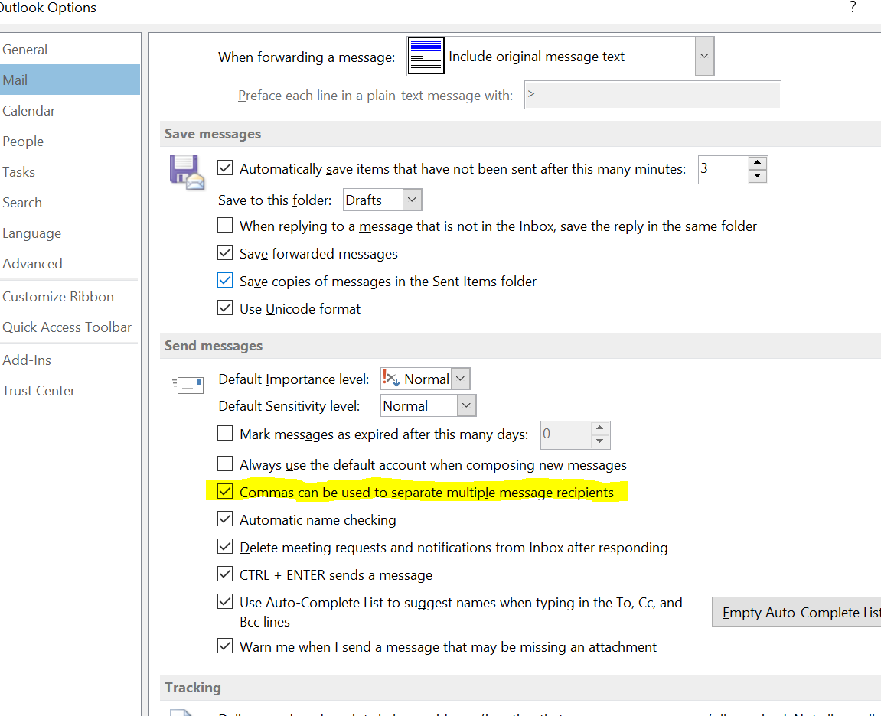Click the forwarding message layout preview icon
Image resolution: width=881 pixels, height=716 pixels.
(426, 56)
